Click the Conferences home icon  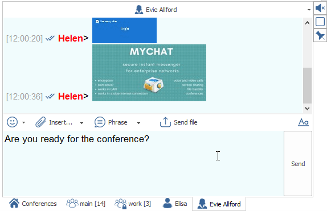tap(14, 203)
